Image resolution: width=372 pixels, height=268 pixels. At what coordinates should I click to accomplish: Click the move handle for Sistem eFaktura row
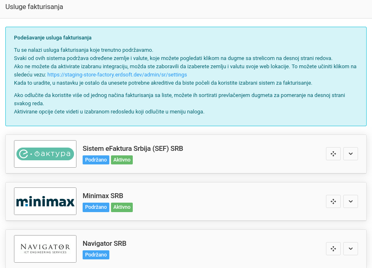[x=333, y=154]
